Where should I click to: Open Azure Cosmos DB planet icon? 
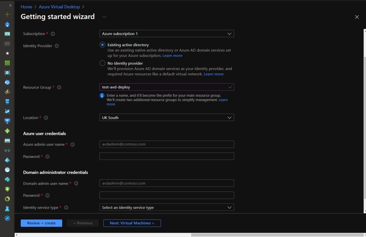pos(7,111)
